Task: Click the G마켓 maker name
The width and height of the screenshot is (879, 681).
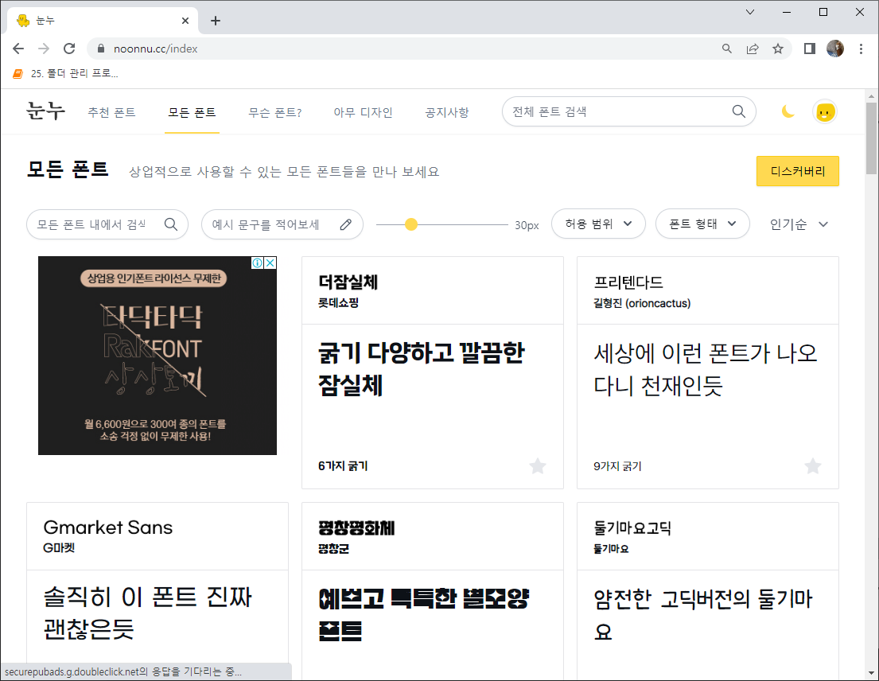Action: coord(59,548)
